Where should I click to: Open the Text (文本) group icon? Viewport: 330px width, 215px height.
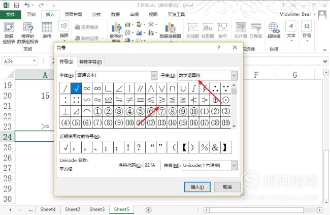(291, 30)
